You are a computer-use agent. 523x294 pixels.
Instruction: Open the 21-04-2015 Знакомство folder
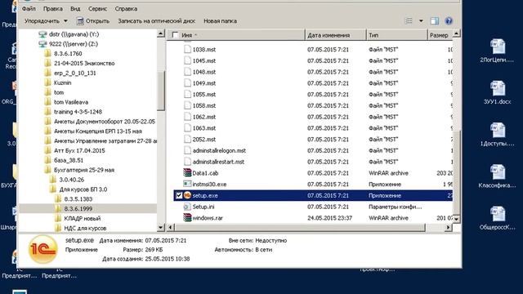[79, 63]
